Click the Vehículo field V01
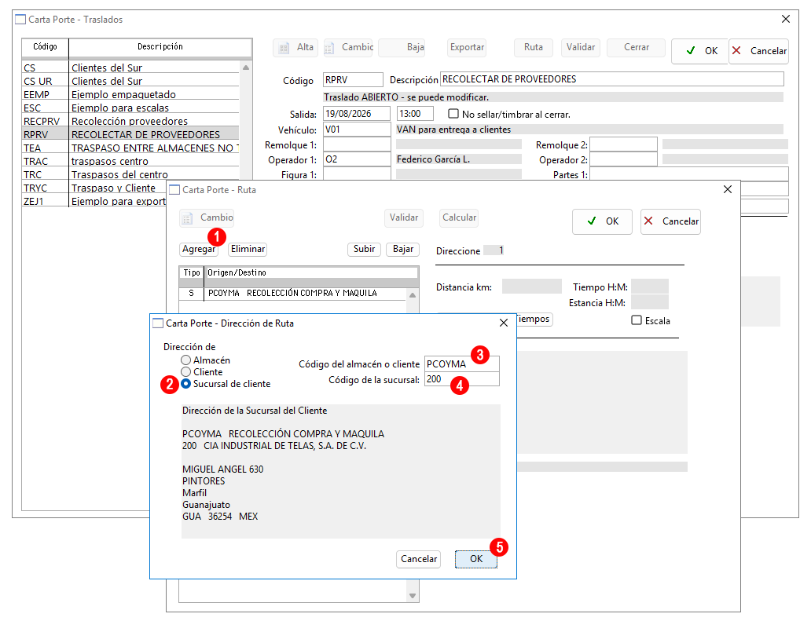Screen dimensions: 811x621 point(357,130)
